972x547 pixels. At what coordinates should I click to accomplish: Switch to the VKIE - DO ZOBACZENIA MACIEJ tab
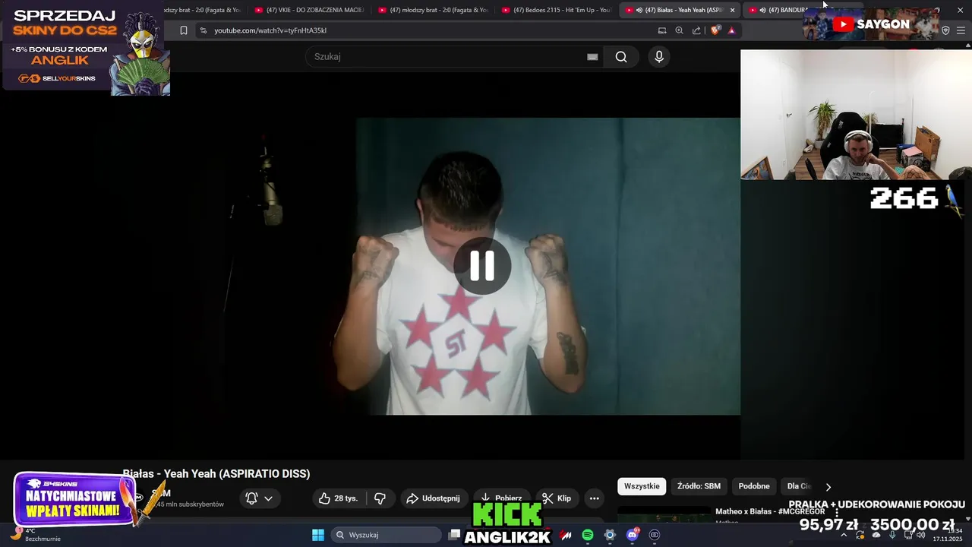(x=310, y=10)
